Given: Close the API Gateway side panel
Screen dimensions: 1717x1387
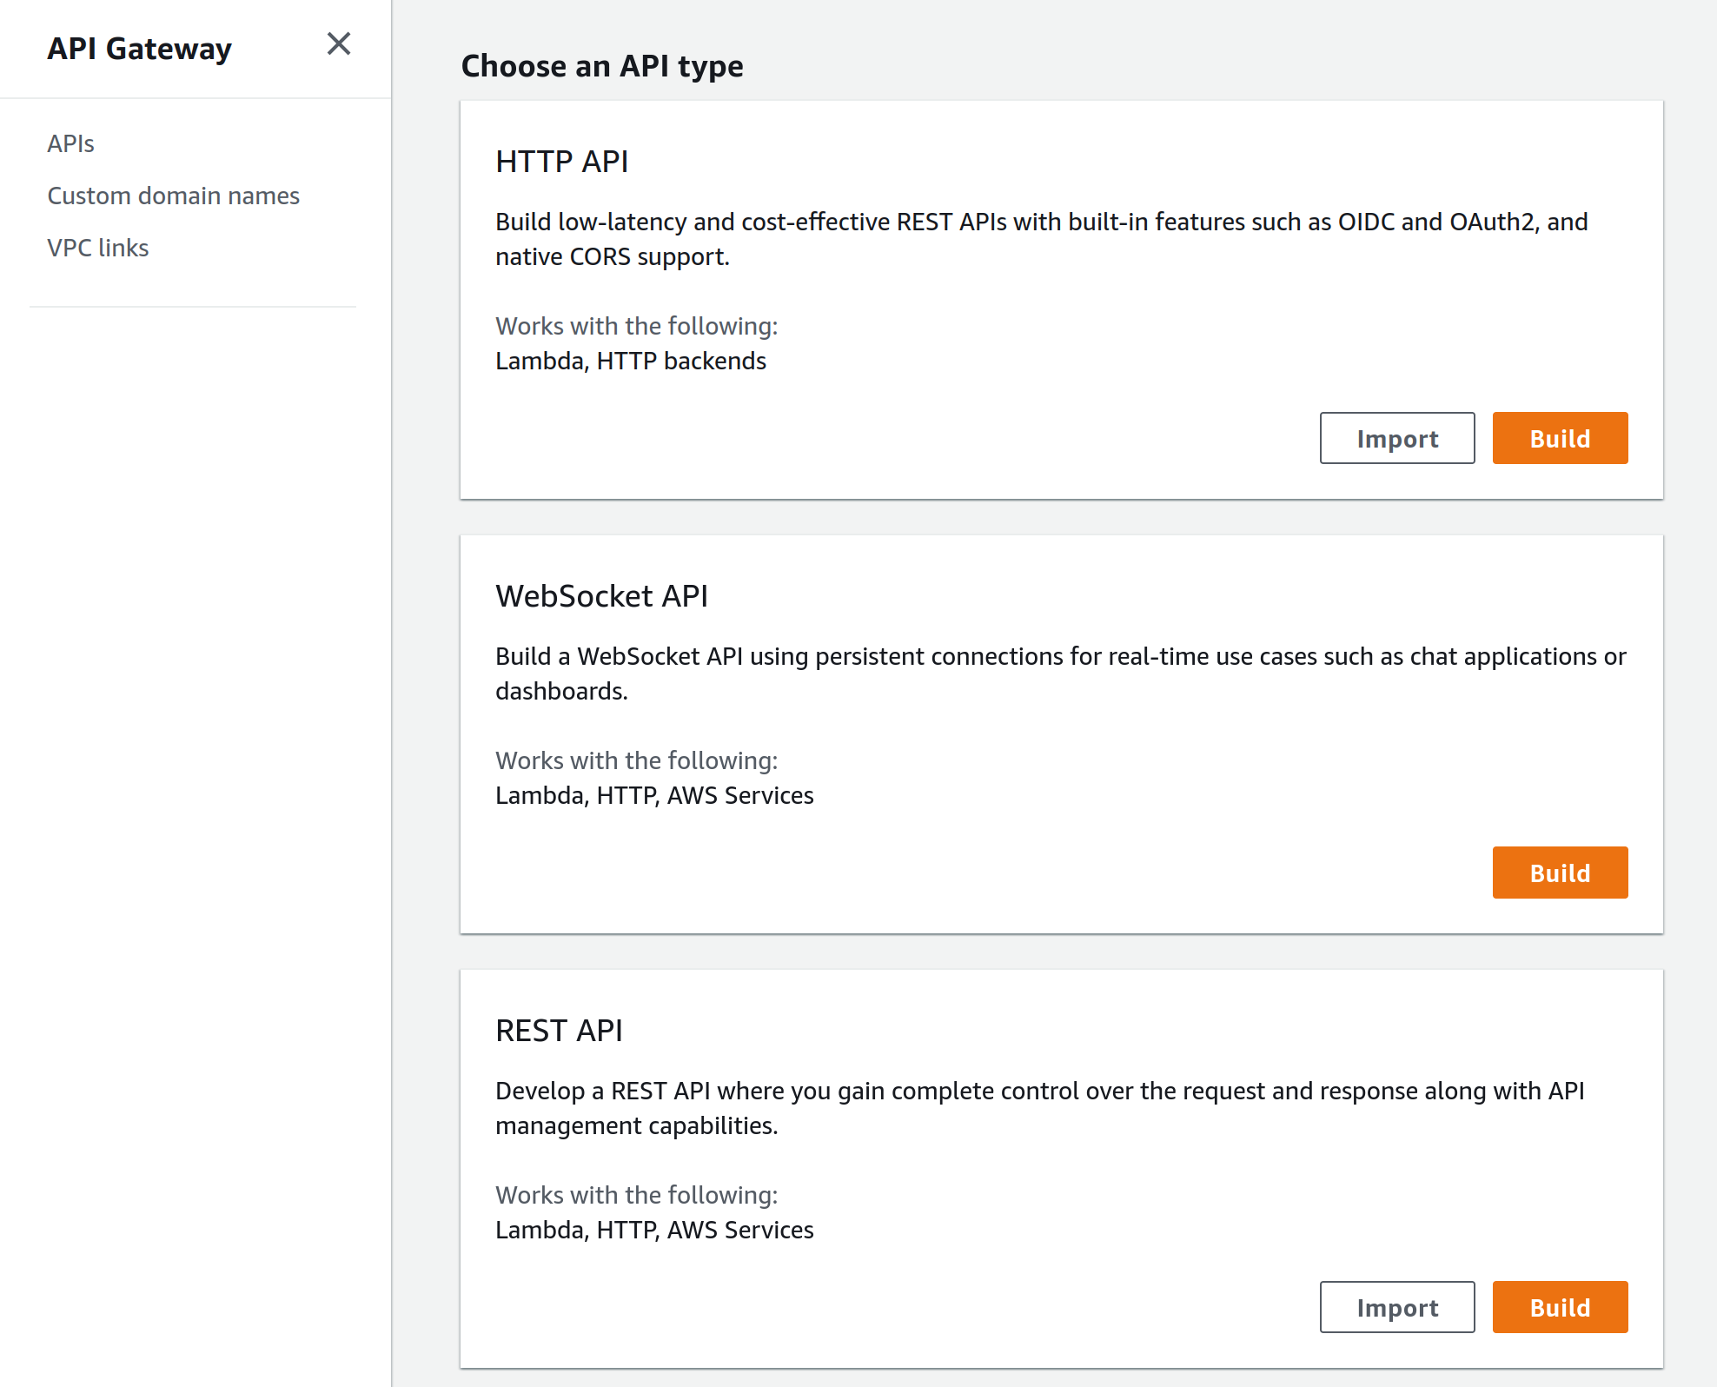Looking at the screenshot, I should pyautogui.click(x=339, y=44).
